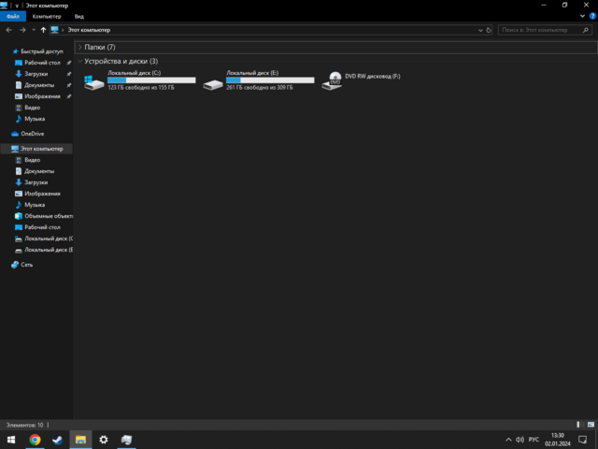The height and width of the screenshot is (449, 598).
Task: Click the Local Disk (C:) capacity bar
Action: click(151, 80)
